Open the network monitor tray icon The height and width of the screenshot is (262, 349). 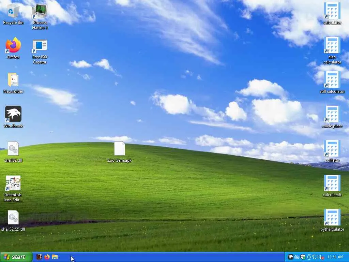[x=315, y=257]
